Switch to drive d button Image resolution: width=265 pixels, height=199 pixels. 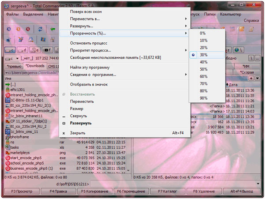(23, 50)
